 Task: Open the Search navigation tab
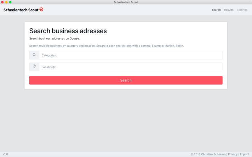(x=216, y=10)
